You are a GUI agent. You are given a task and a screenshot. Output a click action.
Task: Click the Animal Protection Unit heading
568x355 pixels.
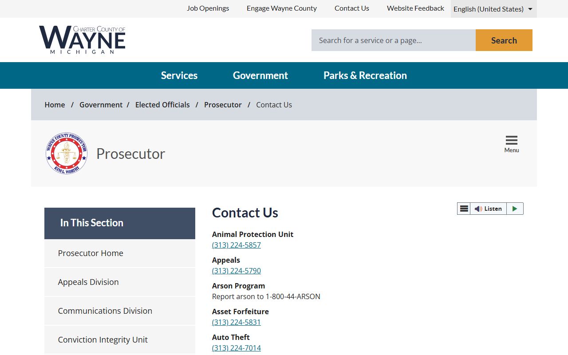(x=252, y=234)
